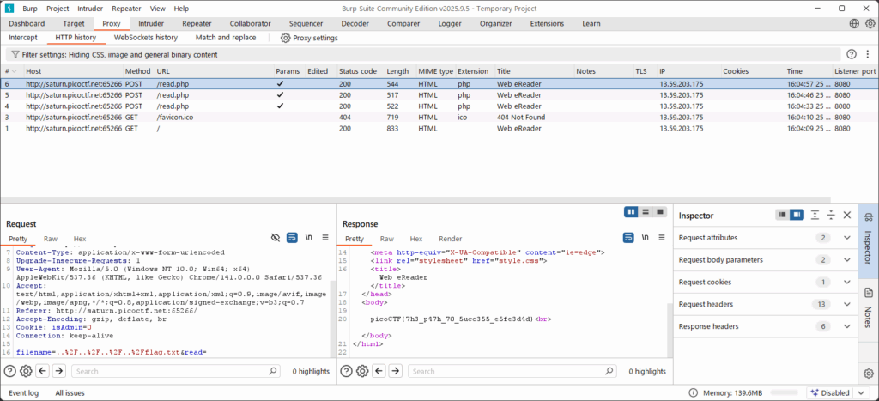Select the tabbed combined view layout icon
879x401 pixels.
660,211
